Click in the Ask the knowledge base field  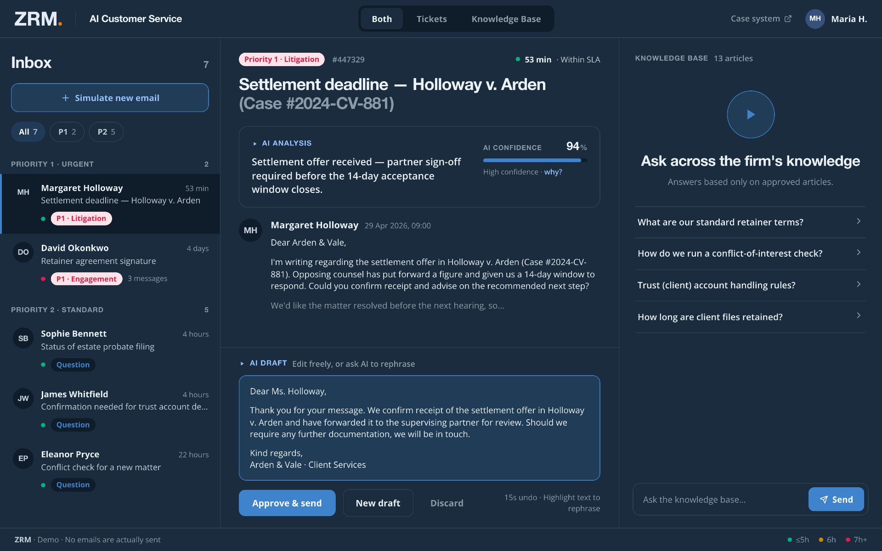[x=720, y=500]
